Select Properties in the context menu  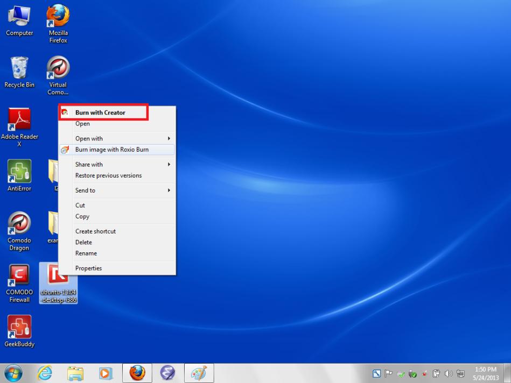tap(88, 268)
